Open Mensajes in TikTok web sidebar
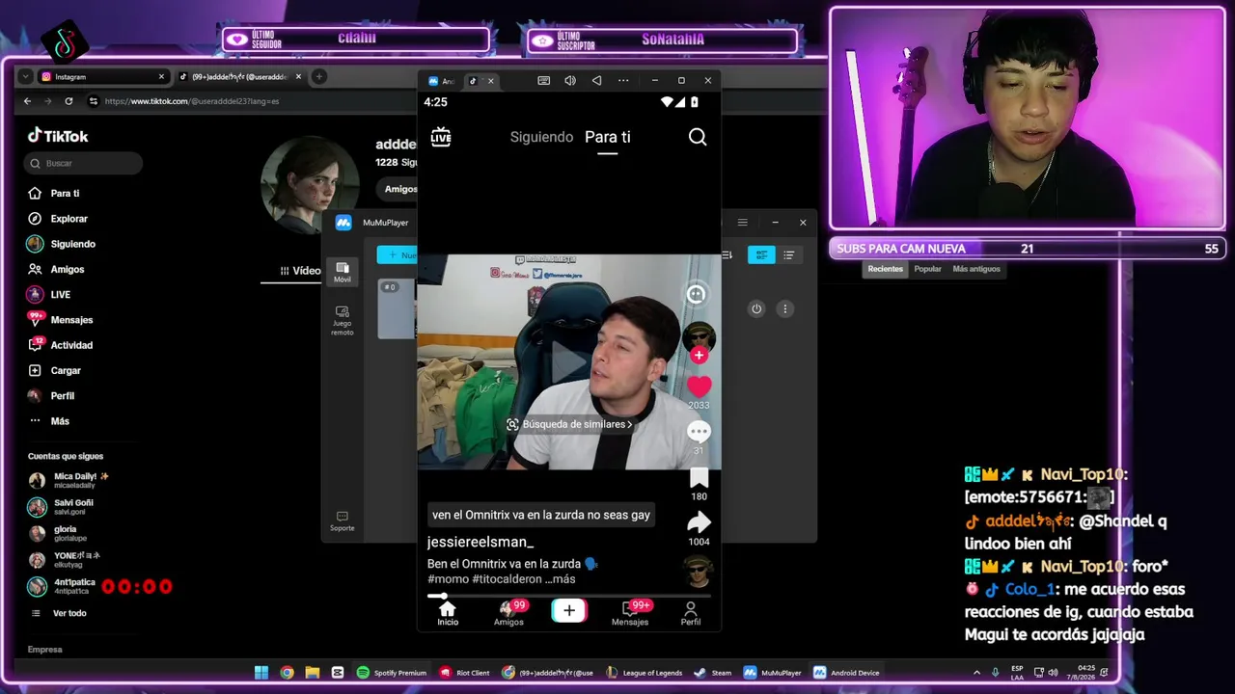 71,320
